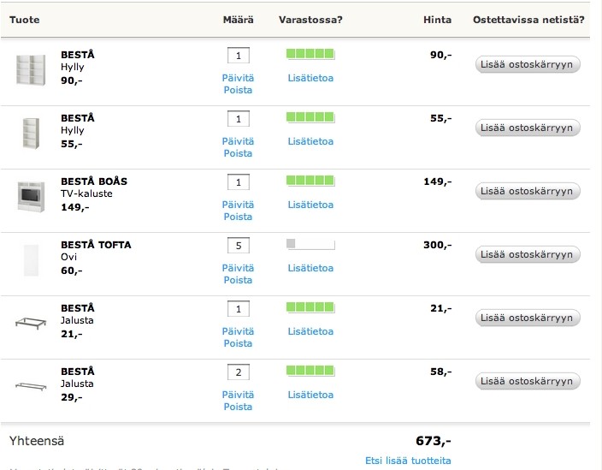The image size is (602, 470).
Task: Click the 29,- BESTÅ Jalusta frame image
Action: coord(31,386)
